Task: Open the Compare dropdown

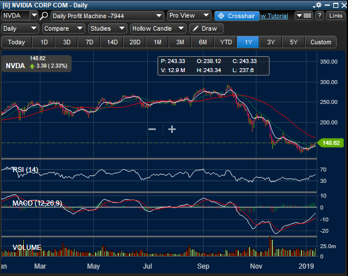Action: pyautogui.click(x=64, y=28)
